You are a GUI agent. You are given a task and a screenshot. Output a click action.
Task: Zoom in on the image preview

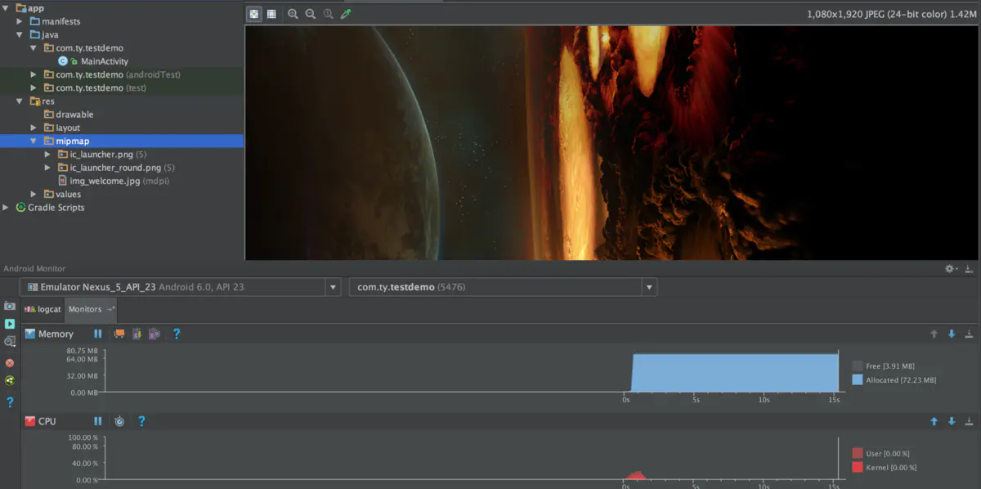[293, 14]
